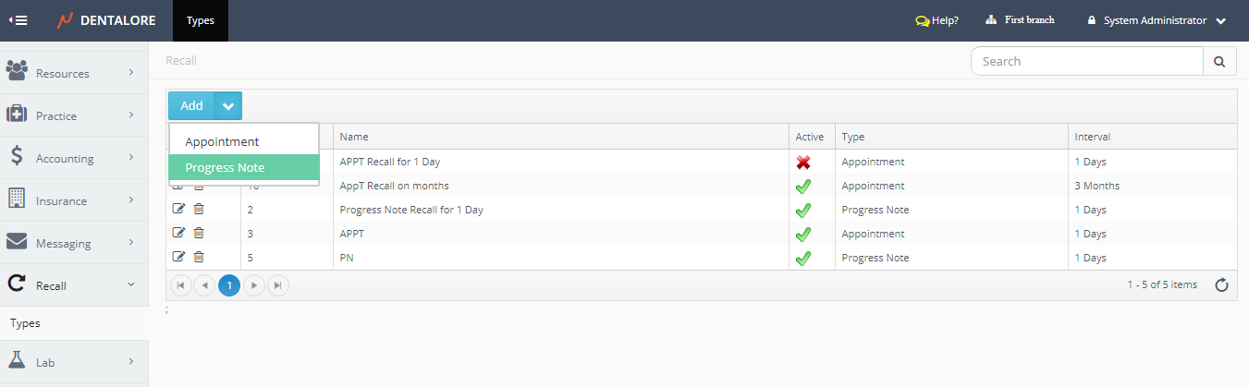Collapse the sidebar with the hamburger icon
Viewport: 1249px width, 387px height.
(18, 20)
